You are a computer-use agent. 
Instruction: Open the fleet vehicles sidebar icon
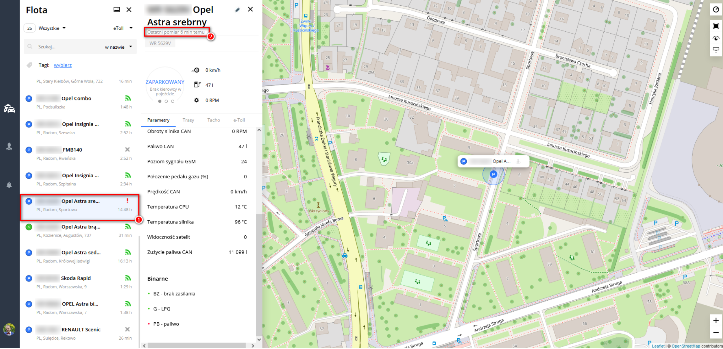point(9,109)
